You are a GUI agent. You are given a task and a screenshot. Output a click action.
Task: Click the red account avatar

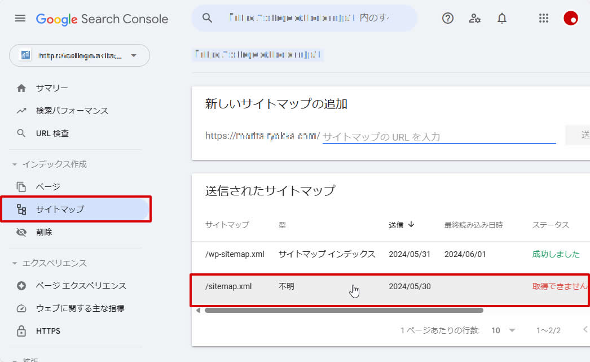click(571, 19)
